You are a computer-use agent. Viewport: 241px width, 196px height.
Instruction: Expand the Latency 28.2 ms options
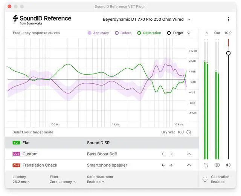[21, 182]
